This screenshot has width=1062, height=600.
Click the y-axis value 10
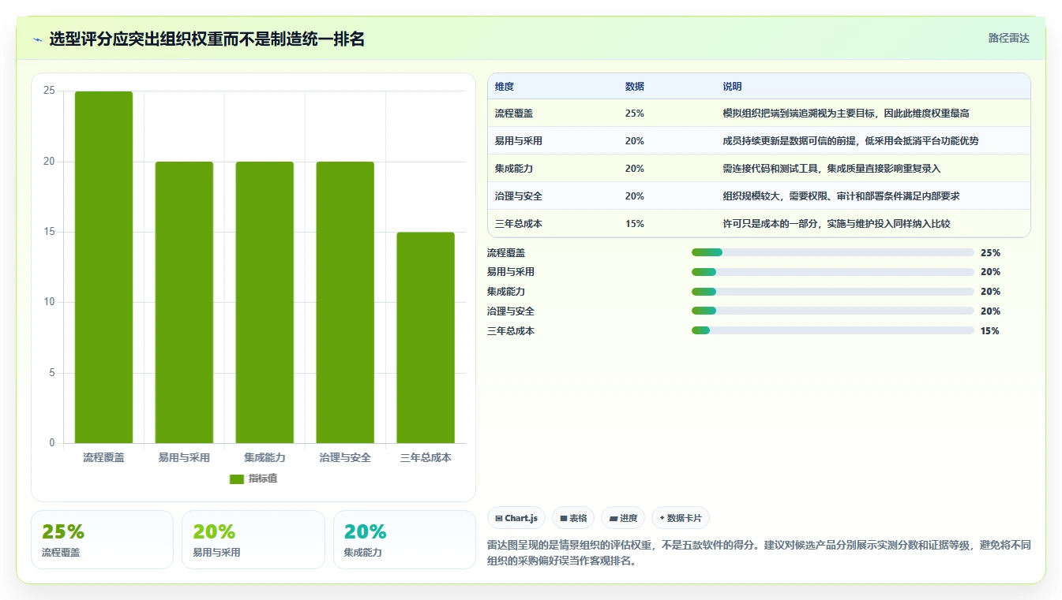tap(49, 302)
